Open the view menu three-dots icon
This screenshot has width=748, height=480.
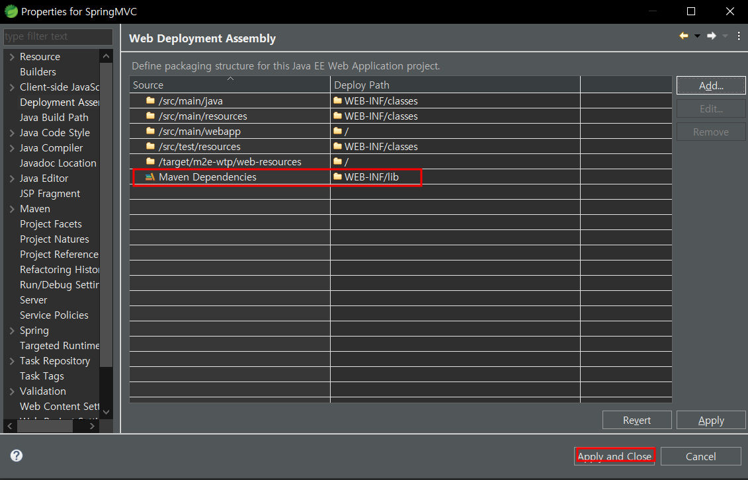(739, 36)
